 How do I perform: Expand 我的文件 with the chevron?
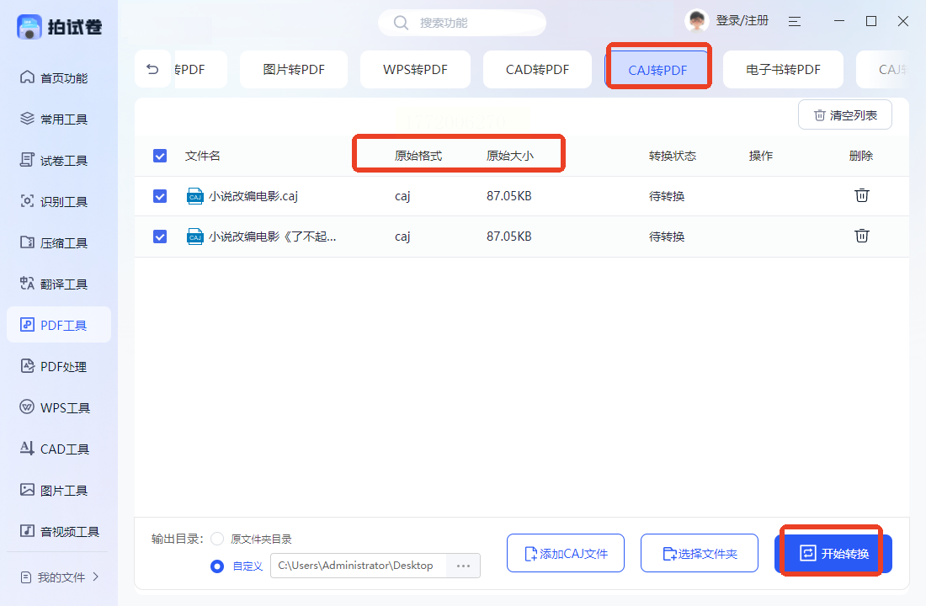pos(96,577)
